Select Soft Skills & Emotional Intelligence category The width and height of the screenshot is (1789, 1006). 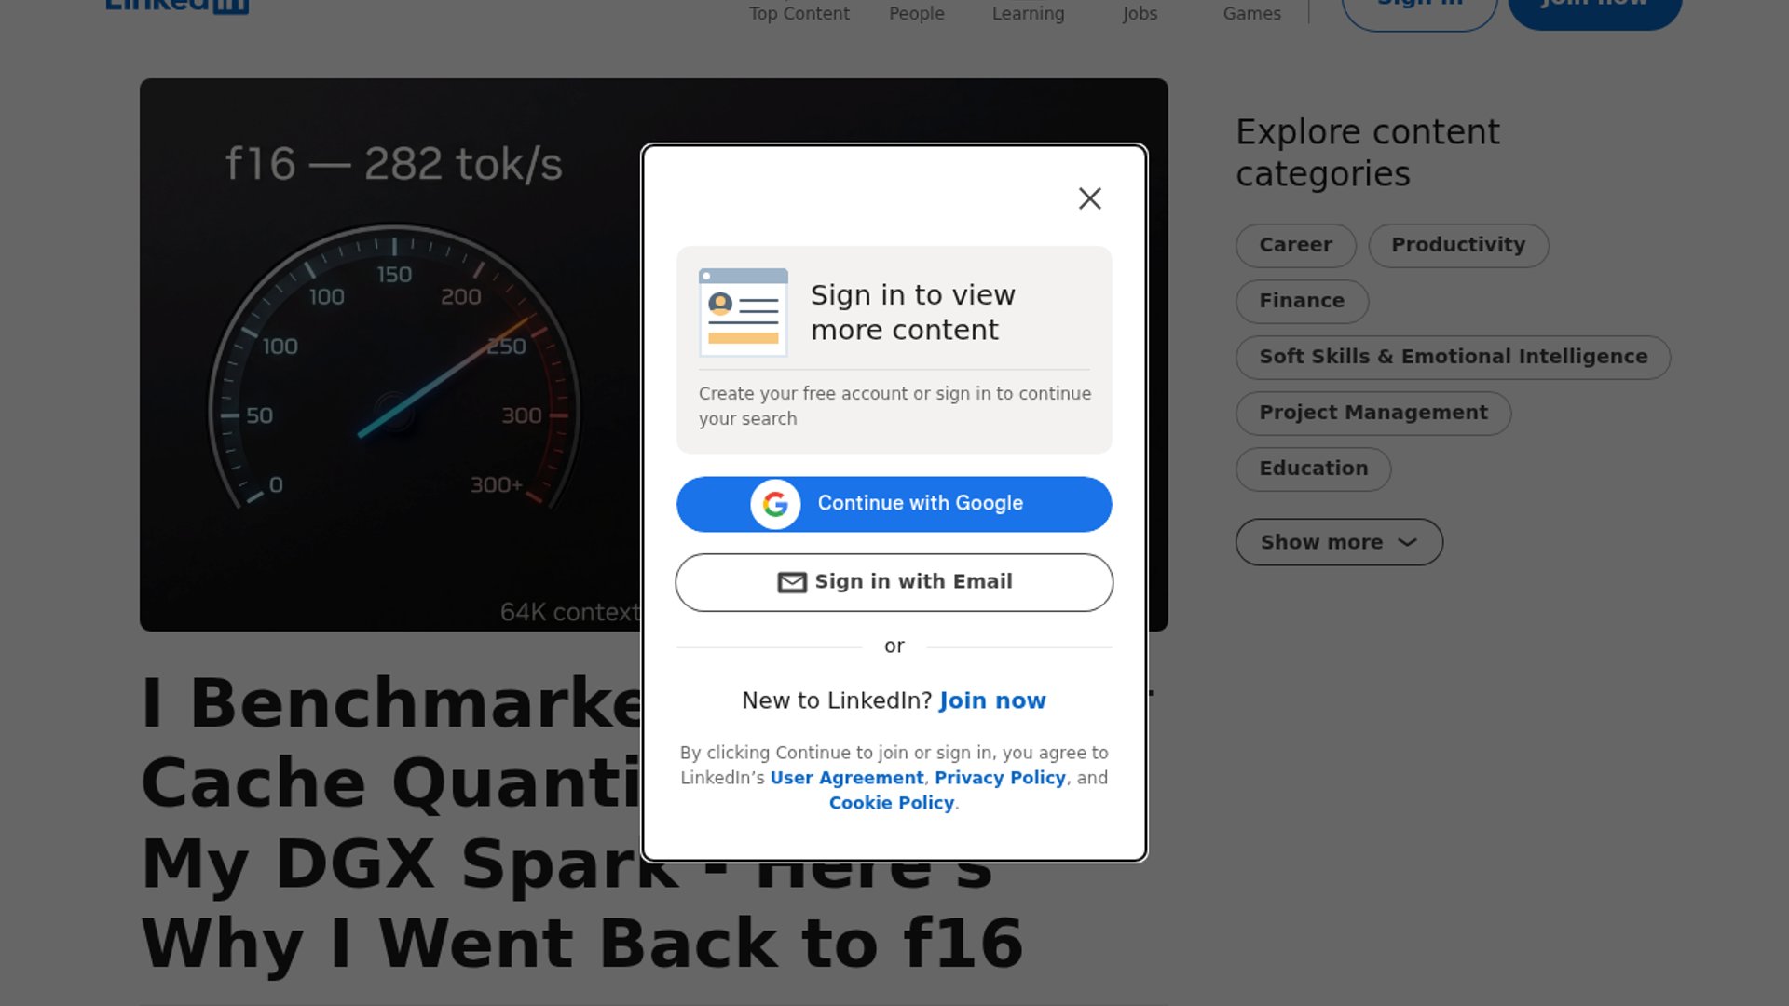1453,357
